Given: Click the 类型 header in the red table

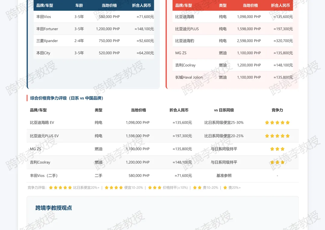Looking at the screenshot, I should pyautogui.click(x=223, y=5).
